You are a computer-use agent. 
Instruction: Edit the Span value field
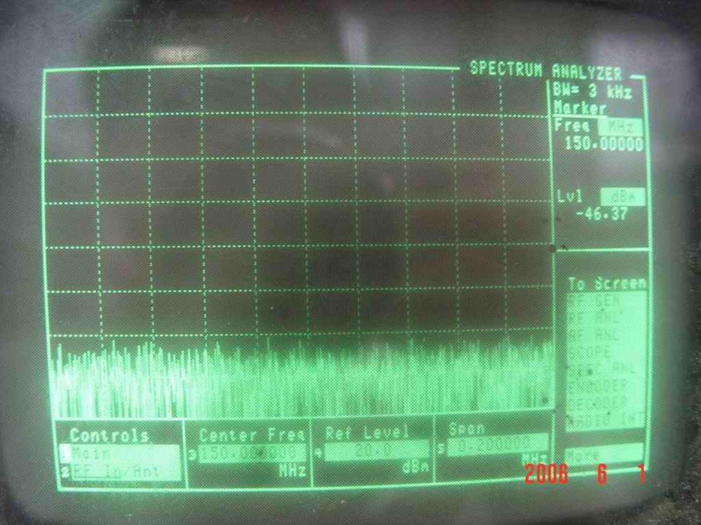pyautogui.click(x=497, y=444)
